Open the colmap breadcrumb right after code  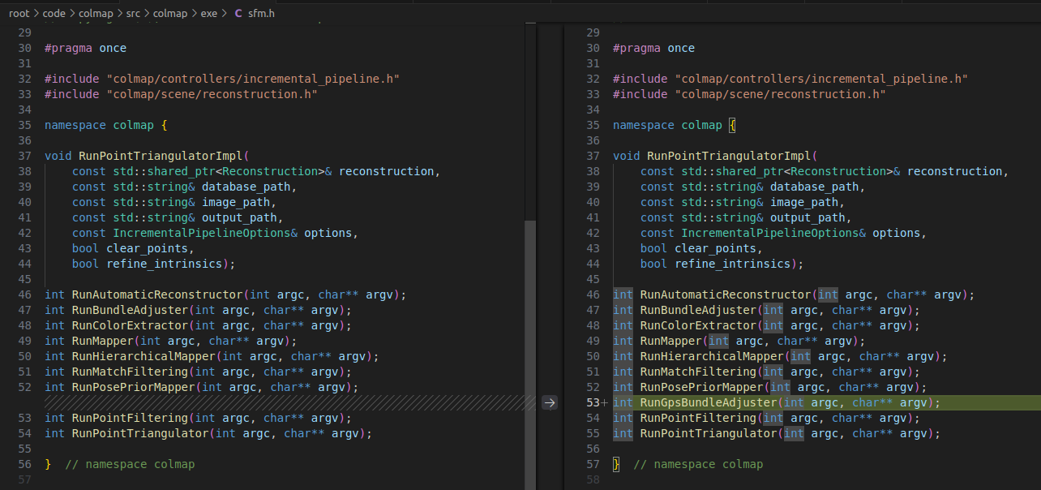(96, 14)
